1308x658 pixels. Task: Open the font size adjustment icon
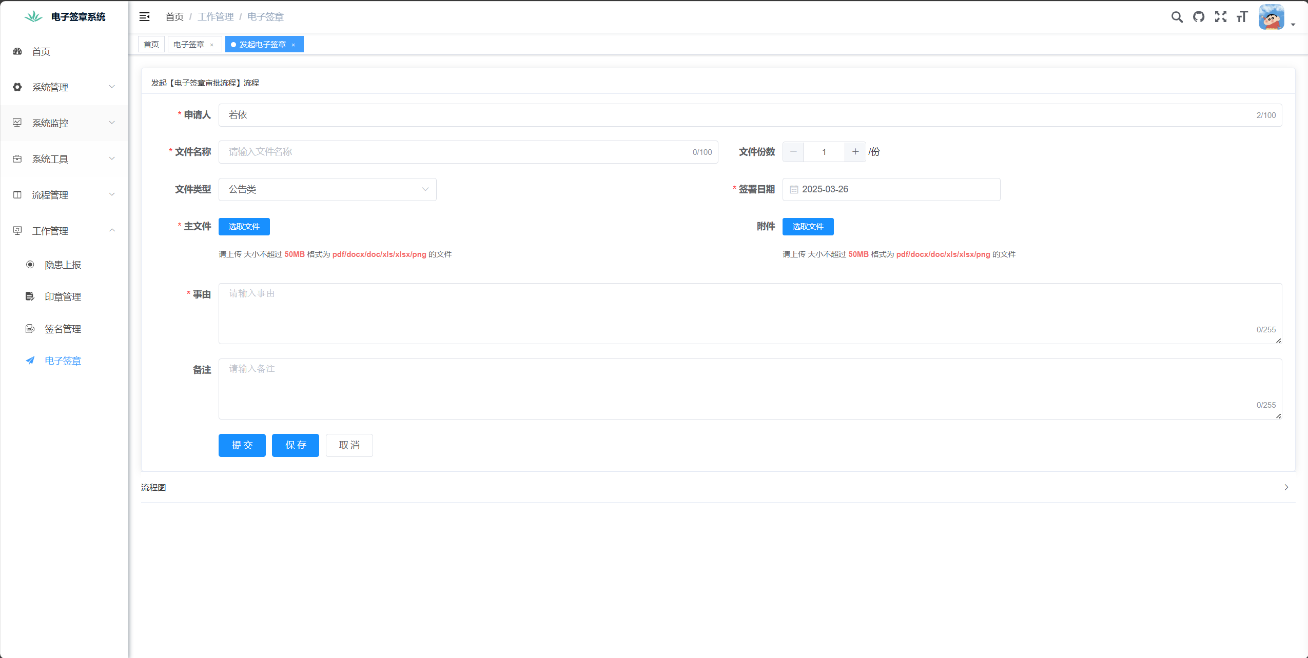pyautogui.click(x=1243, y=16)
